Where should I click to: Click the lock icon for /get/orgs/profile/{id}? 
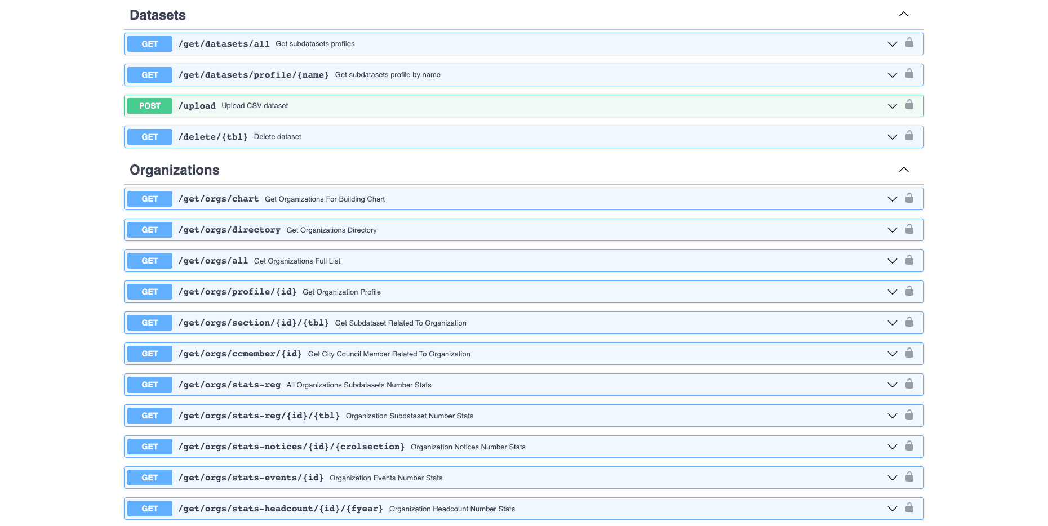pyautogui.click(x=909, y=291)
